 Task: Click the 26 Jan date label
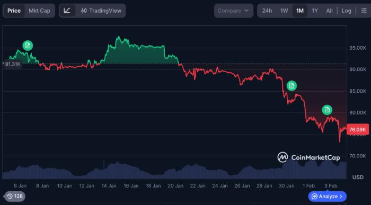(x=242, y=186)
